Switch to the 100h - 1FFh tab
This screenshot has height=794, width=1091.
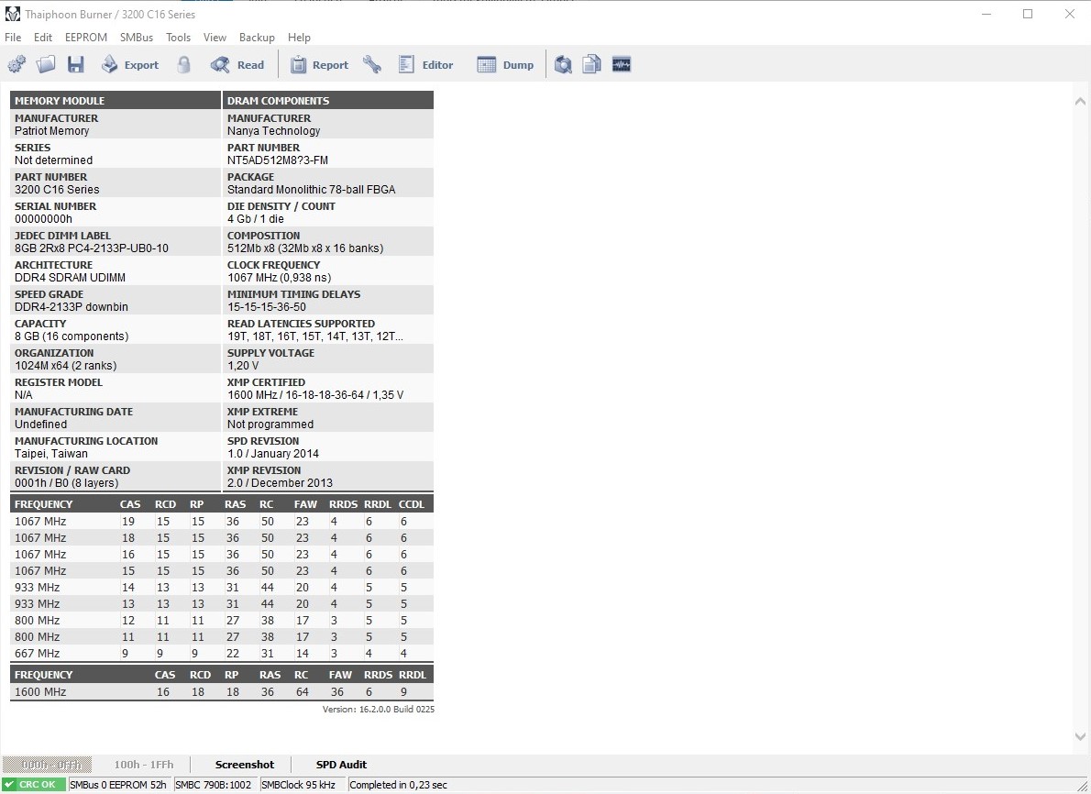(x=143, y=765)
